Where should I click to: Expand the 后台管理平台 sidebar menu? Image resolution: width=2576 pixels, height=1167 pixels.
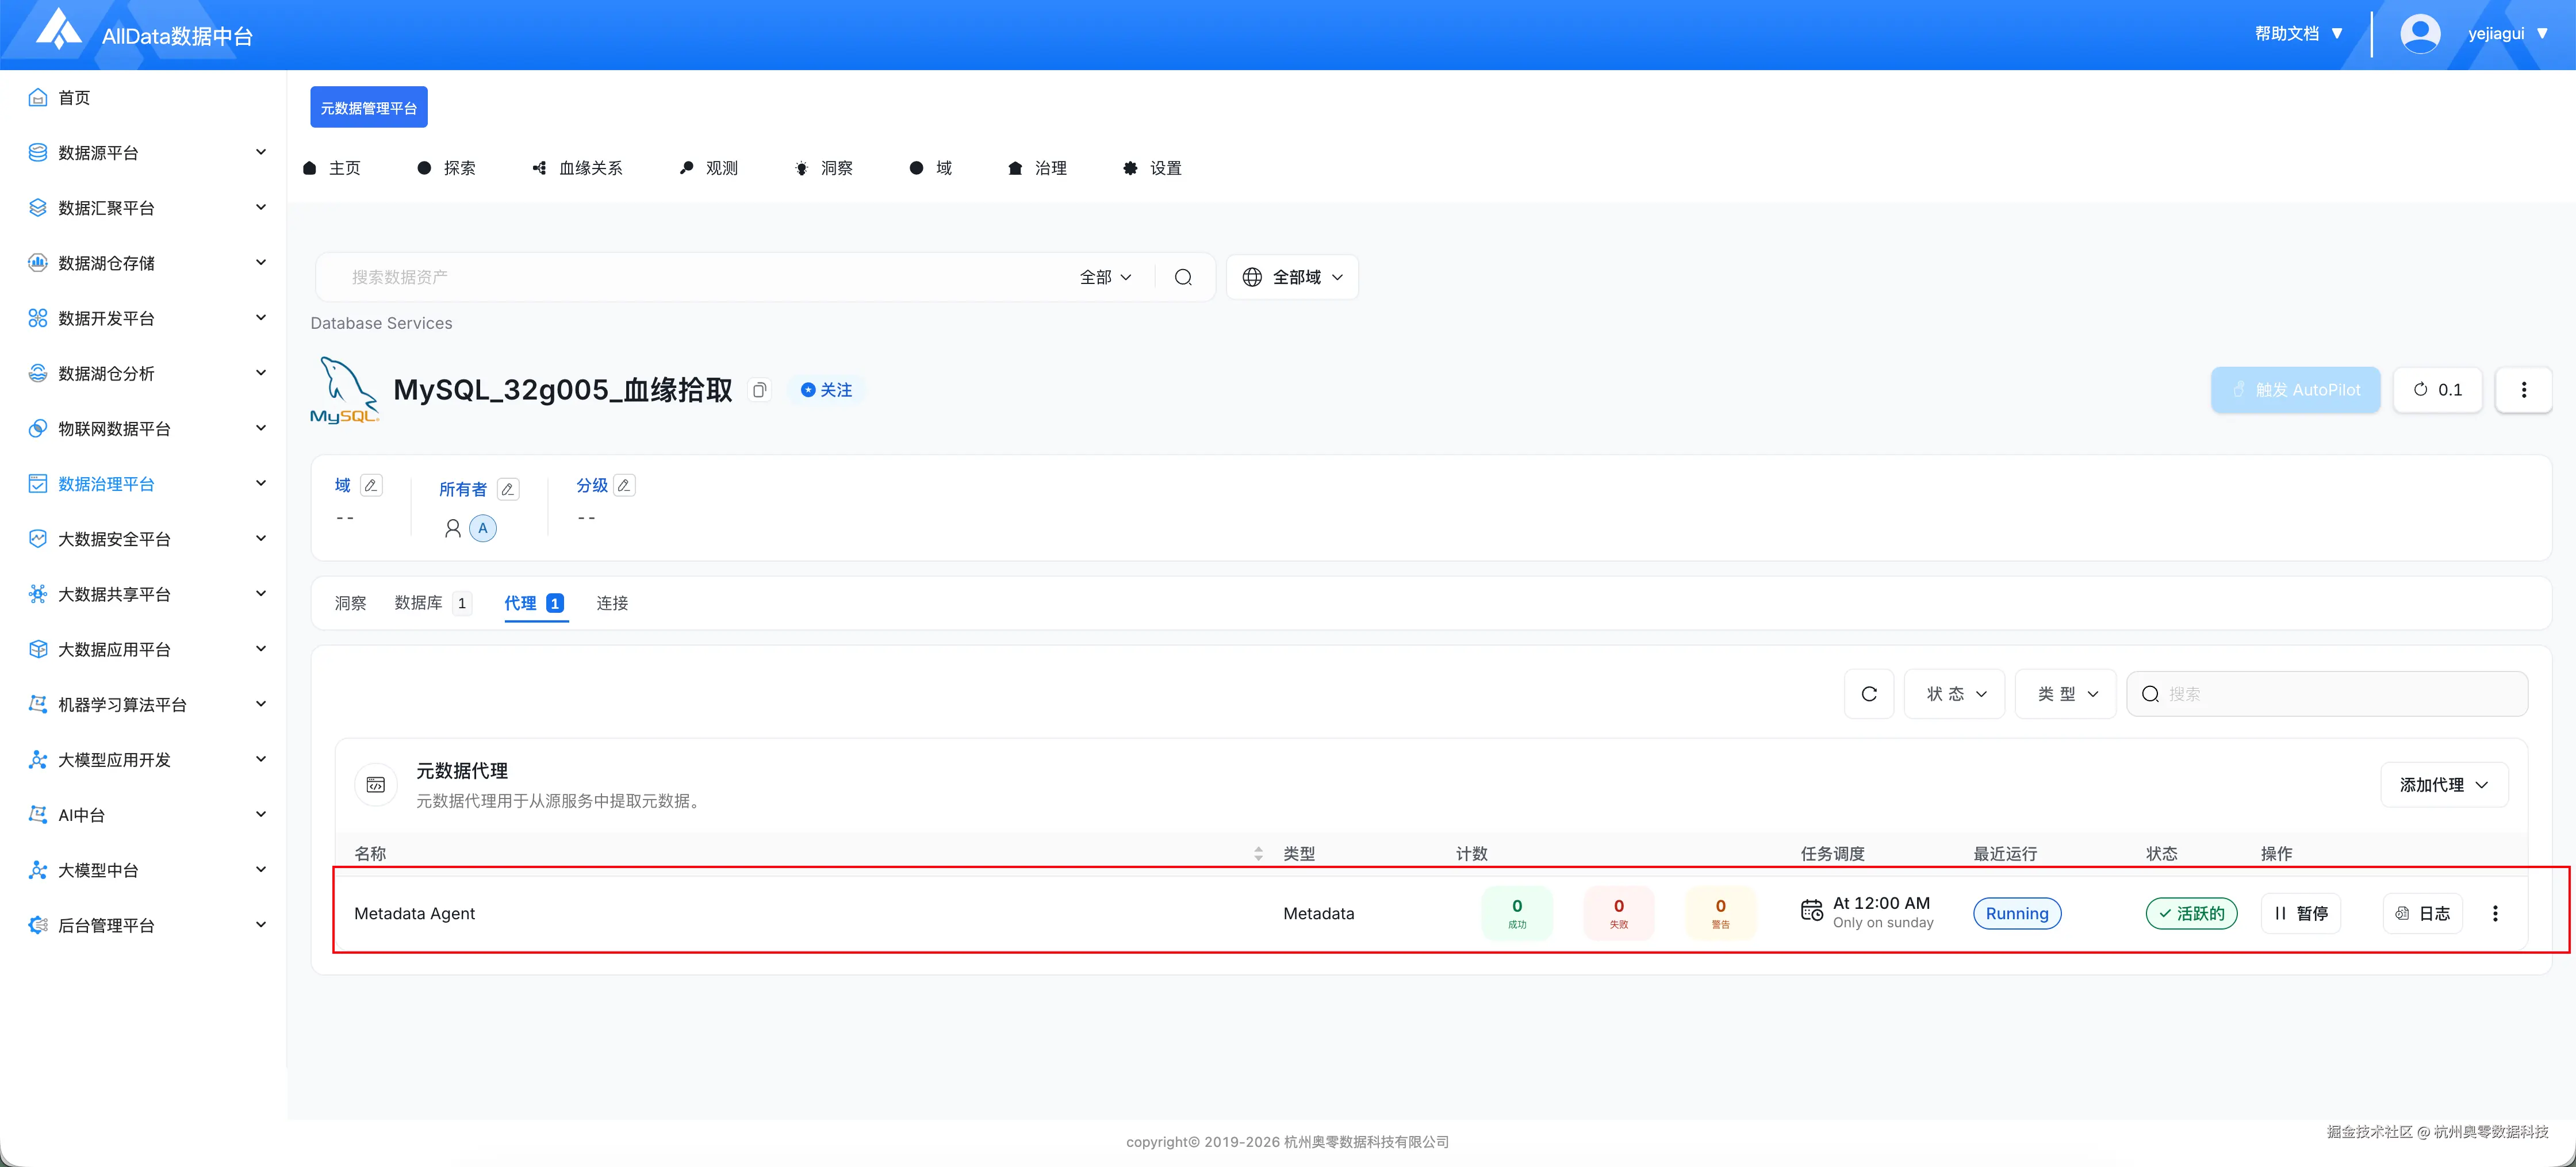click(x=261, y=925)
